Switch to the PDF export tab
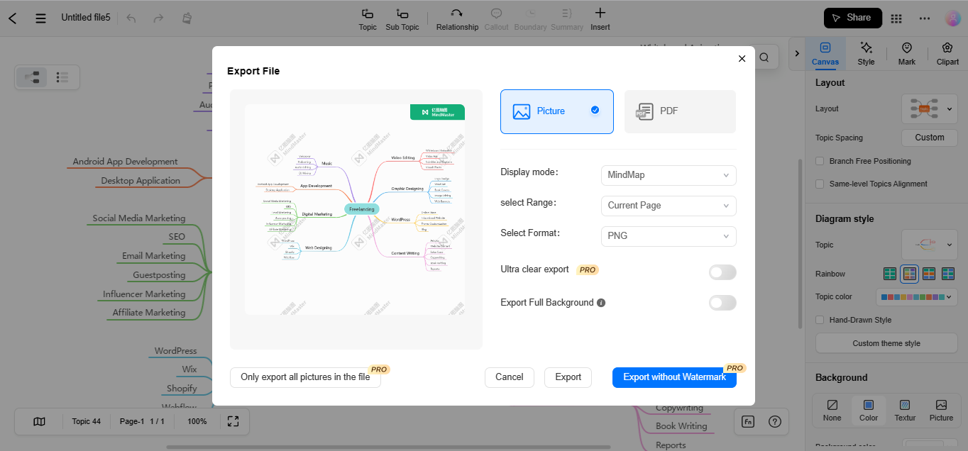This screenshot has width=968, height=451. tap(679, 111)
